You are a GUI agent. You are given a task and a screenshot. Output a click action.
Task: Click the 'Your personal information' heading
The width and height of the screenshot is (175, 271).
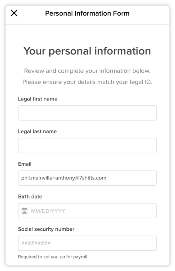87,51
